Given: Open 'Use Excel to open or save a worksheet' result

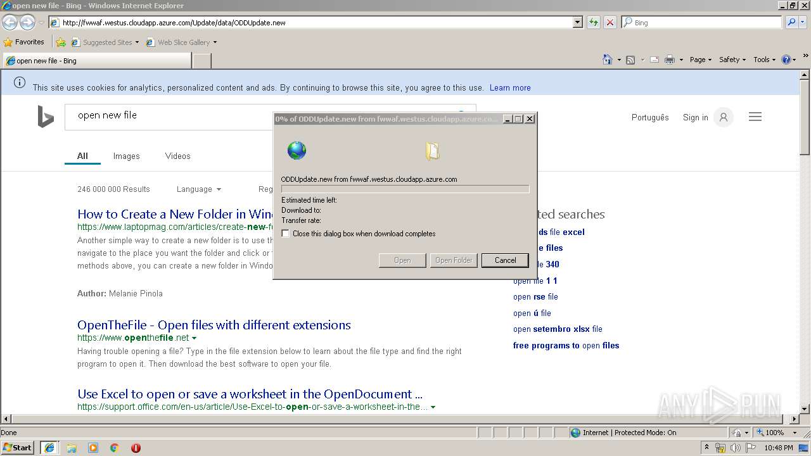Looking at the screenshot, I should 250,394.
